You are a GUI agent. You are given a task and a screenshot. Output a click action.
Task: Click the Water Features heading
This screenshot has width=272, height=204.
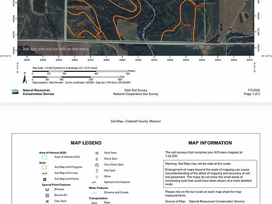point(98,188)
